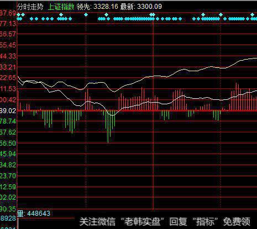Click the red axis label ending 55.45
Image resolution: width=257 pixels, height=229 pixels.
click(x=8, y=45)
